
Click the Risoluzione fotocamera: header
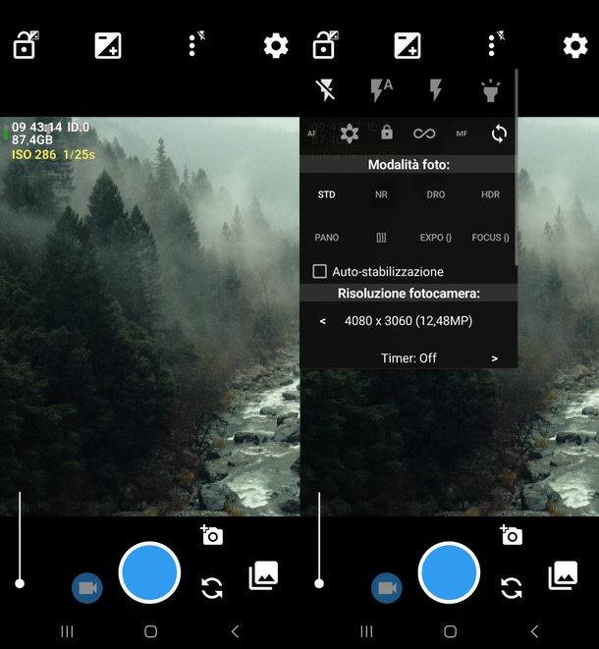[408, 294]
